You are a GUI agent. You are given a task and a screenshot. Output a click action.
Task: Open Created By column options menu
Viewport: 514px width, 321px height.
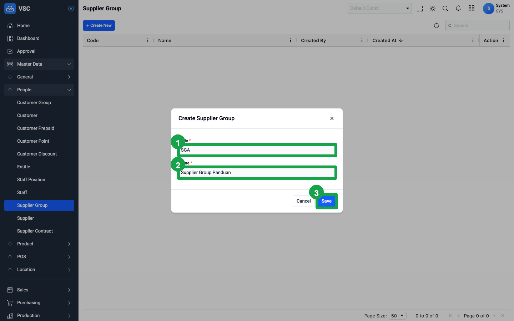(x=362, y=41)
